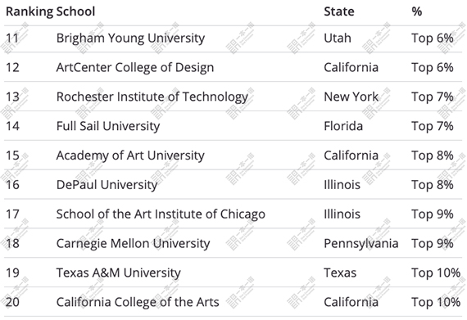Click the Florida state cell
The image size is (467, 320).
[343, 126]
